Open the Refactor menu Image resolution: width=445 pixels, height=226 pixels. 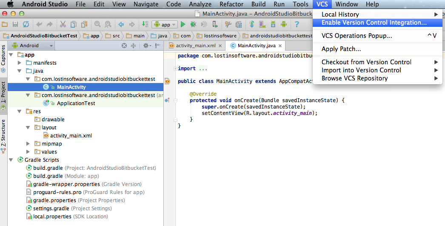tap(231, 4)
